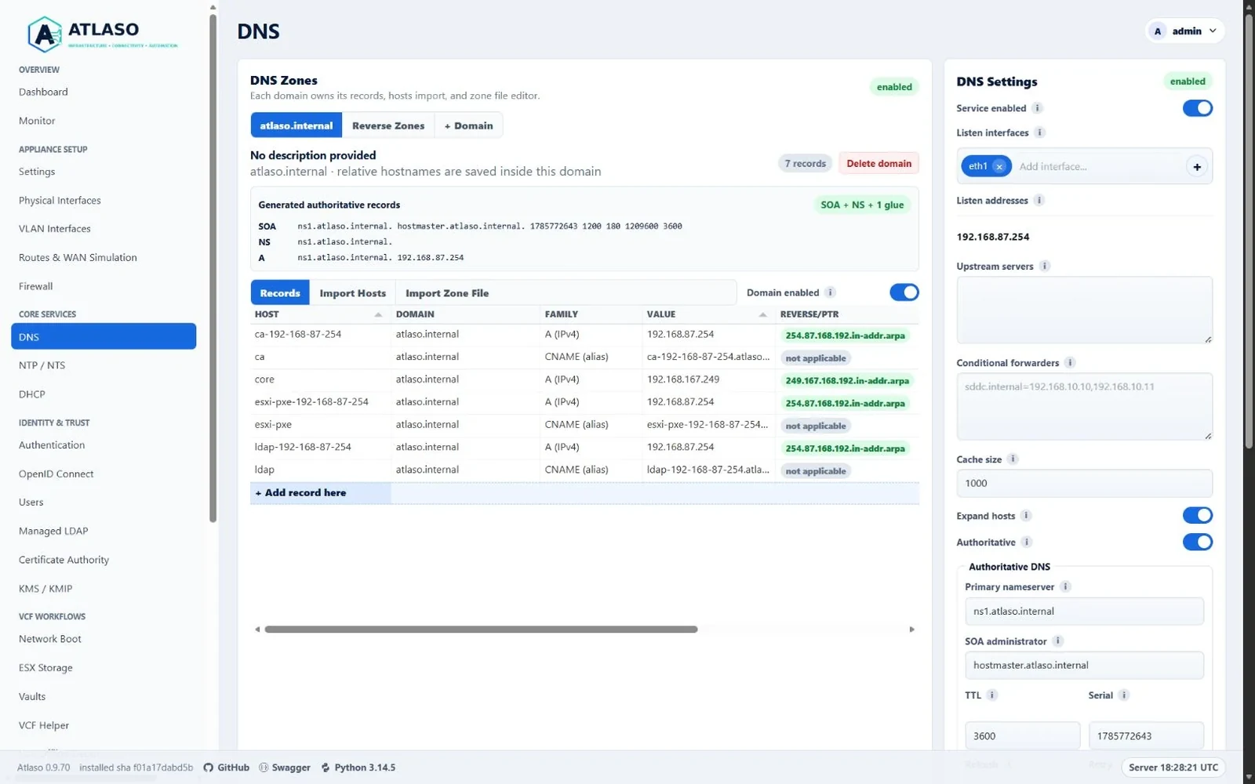Screen dimensions: 1255x784
Task: Toggle Authoritative switch
Action: coord(1197,542)
